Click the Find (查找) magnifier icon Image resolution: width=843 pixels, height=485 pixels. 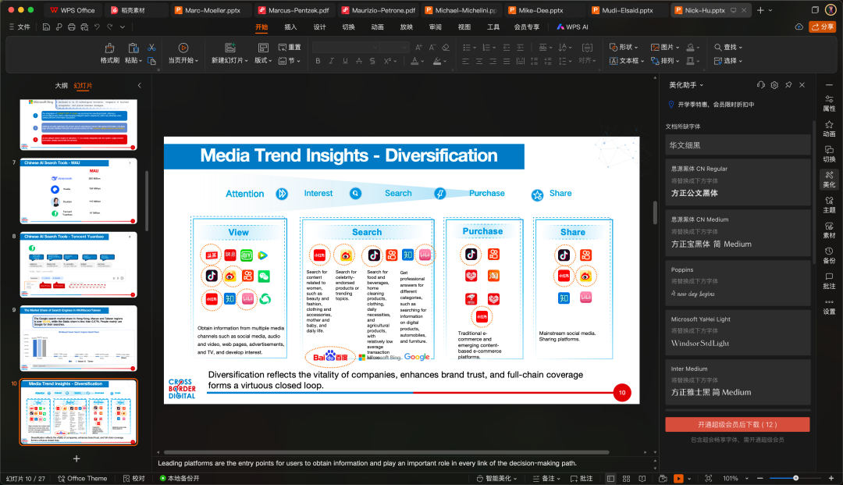pyautogui.click(x=718, y=48)
